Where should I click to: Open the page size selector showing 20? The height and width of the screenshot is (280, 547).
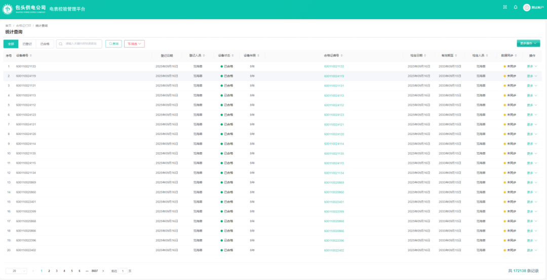point(16,271)
